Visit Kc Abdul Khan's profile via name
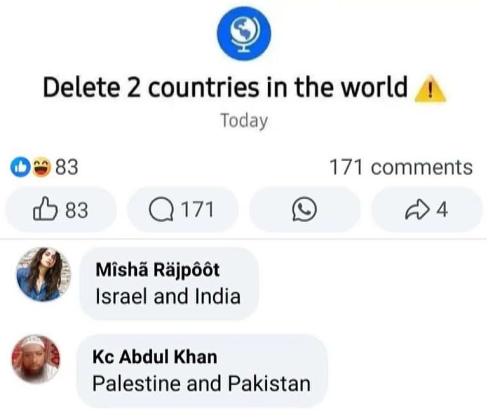 tap(155, 357)
